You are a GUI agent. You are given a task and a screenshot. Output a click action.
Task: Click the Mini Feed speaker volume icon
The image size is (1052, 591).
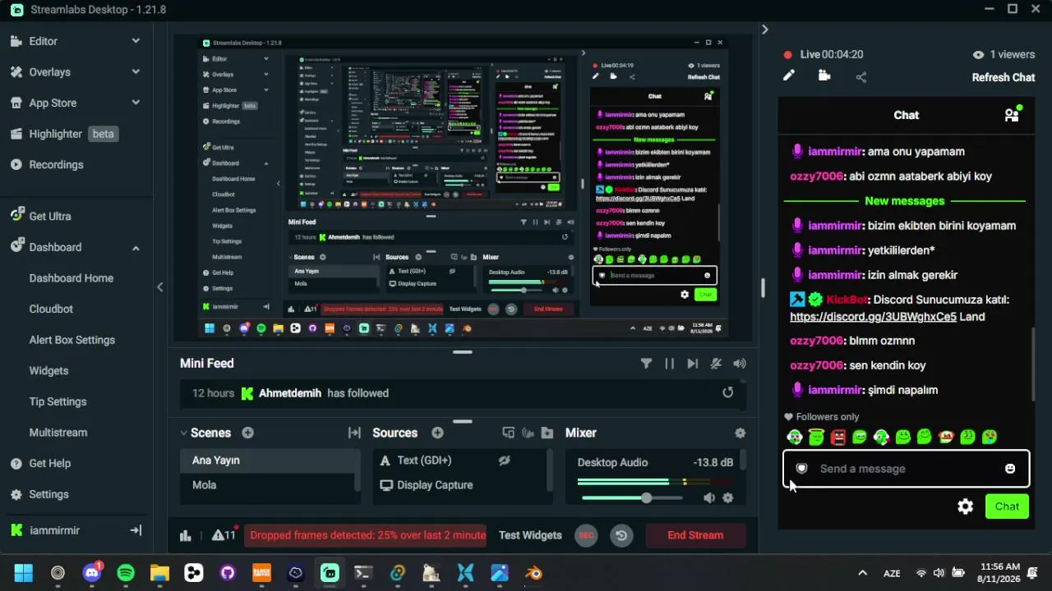pos(740,364)
